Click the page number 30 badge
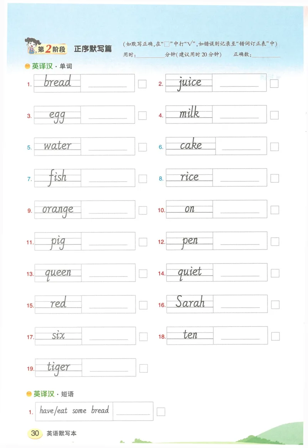The height and width of the screenshot is (448, 308). [35, 433]
